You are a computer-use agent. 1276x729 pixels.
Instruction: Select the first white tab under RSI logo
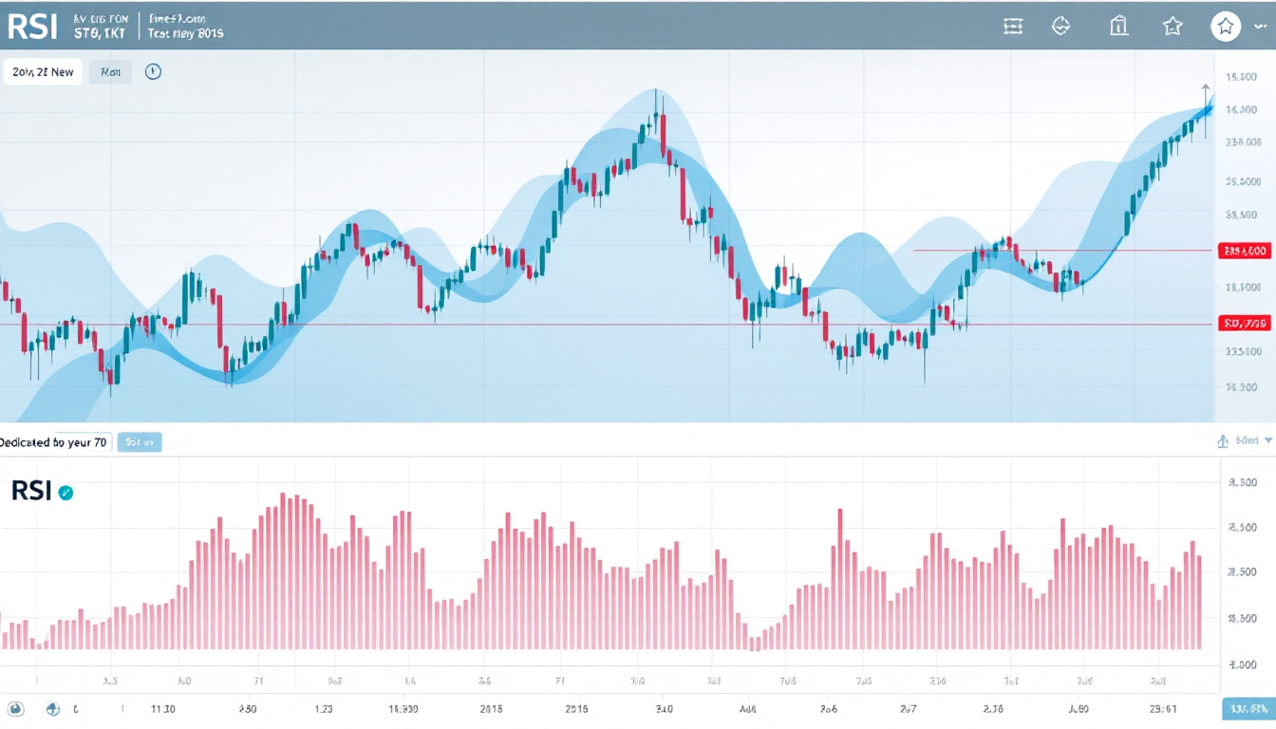42,72
